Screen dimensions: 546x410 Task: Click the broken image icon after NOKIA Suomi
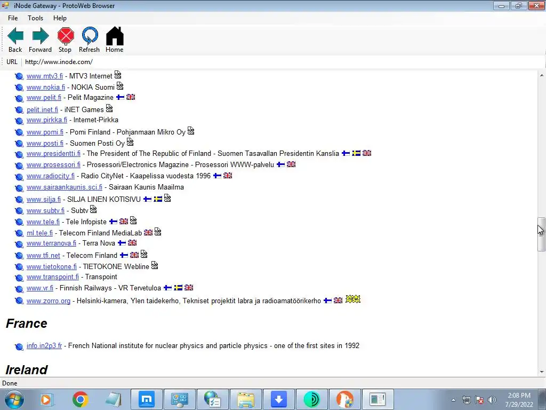(120, 86)
